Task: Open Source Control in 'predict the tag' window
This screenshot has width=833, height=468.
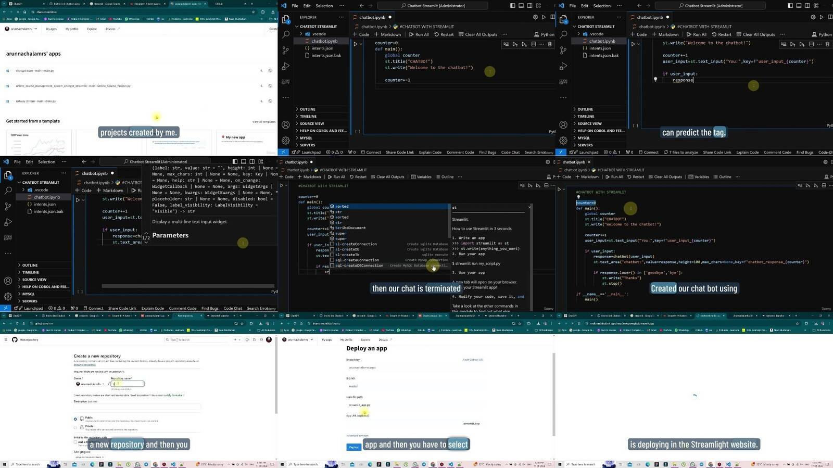Action: (x=563, y=50)
